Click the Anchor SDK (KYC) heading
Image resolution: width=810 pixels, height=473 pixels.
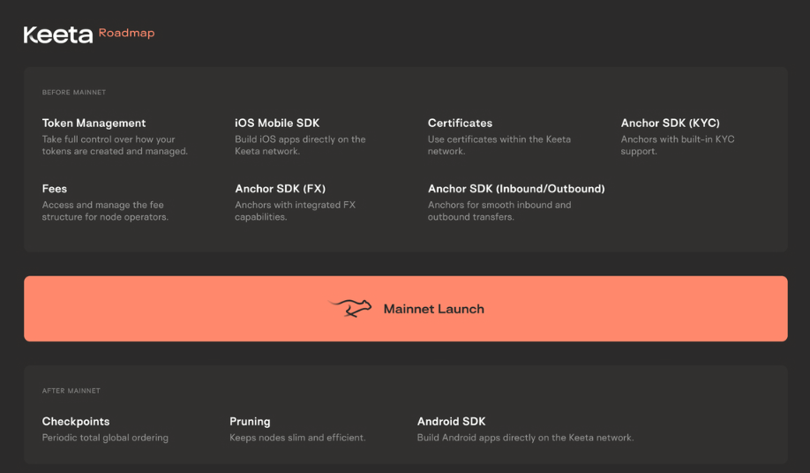[x=670, y=124]
